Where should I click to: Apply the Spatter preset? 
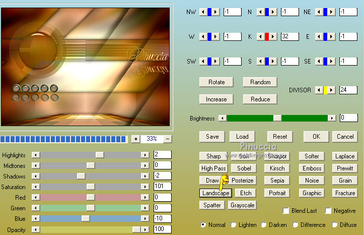tap(212, 205)
